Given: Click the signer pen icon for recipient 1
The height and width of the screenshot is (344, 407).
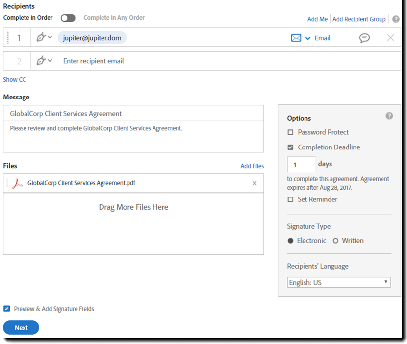Looking at the screenshot, I should tap(41, 38).
